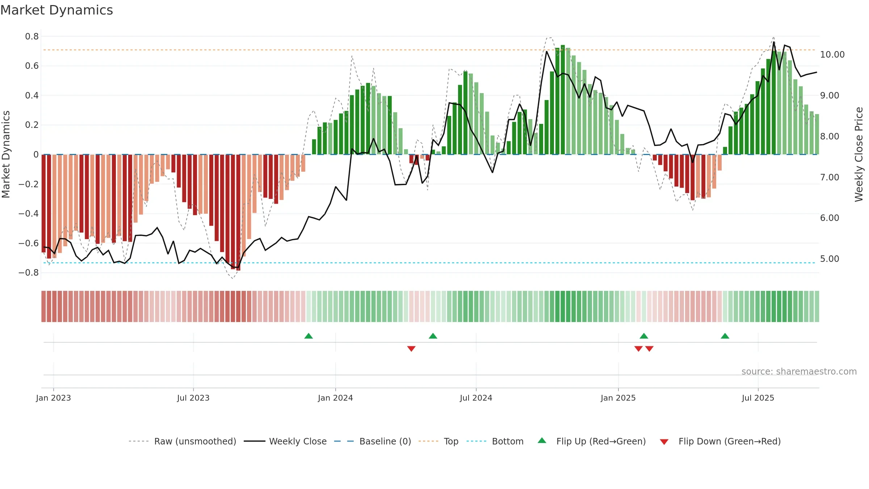
Task: Click the Jan 2025 x-axis label
Action: tap(618, 398)
